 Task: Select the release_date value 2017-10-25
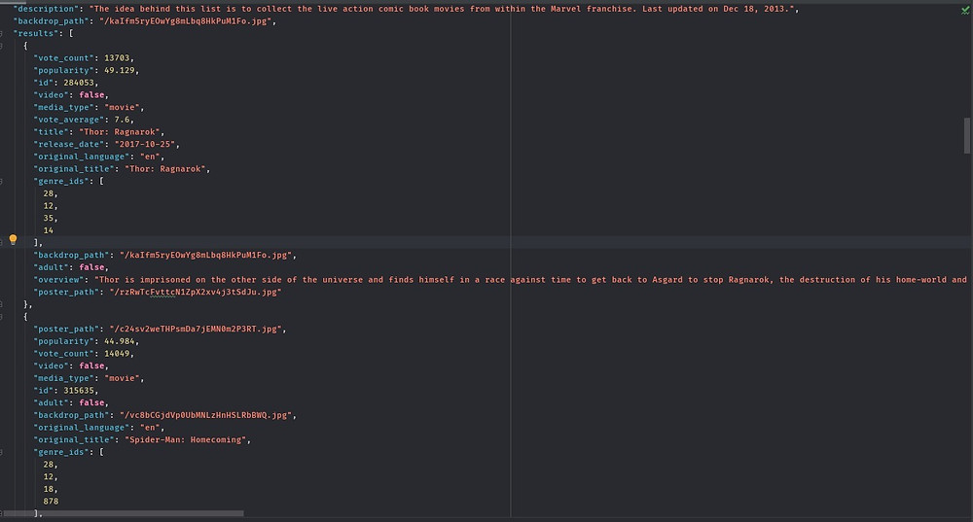145,144
